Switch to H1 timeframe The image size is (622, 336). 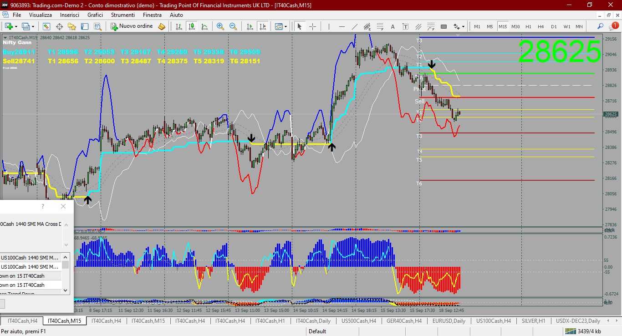tap(528, 26)
